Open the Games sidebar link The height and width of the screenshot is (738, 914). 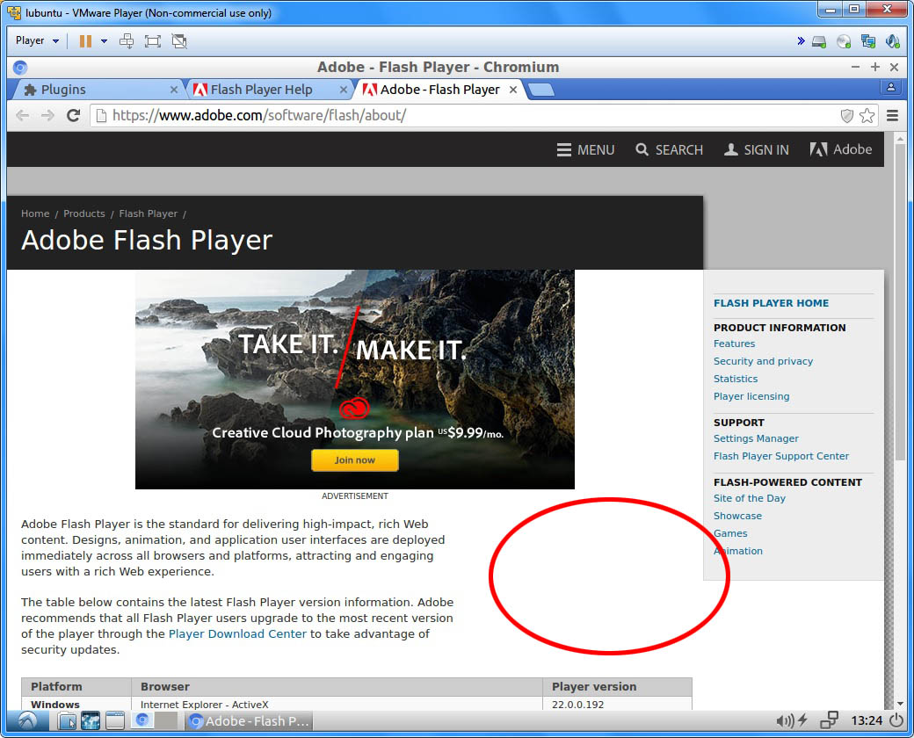(x=730, y=533)
